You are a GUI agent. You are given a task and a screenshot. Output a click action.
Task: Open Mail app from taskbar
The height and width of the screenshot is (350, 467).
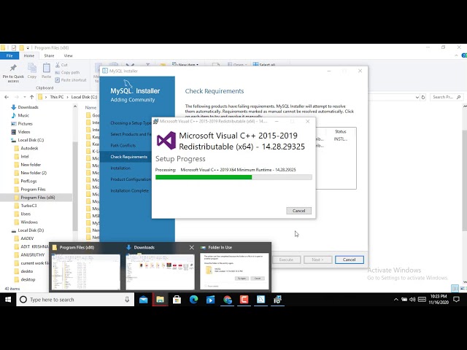pos(143,300)
